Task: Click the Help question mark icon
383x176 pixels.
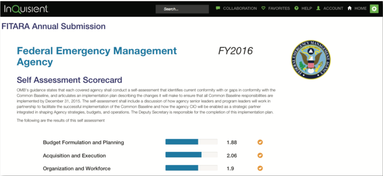Action: pyautogui.click(x=296, y=8)
